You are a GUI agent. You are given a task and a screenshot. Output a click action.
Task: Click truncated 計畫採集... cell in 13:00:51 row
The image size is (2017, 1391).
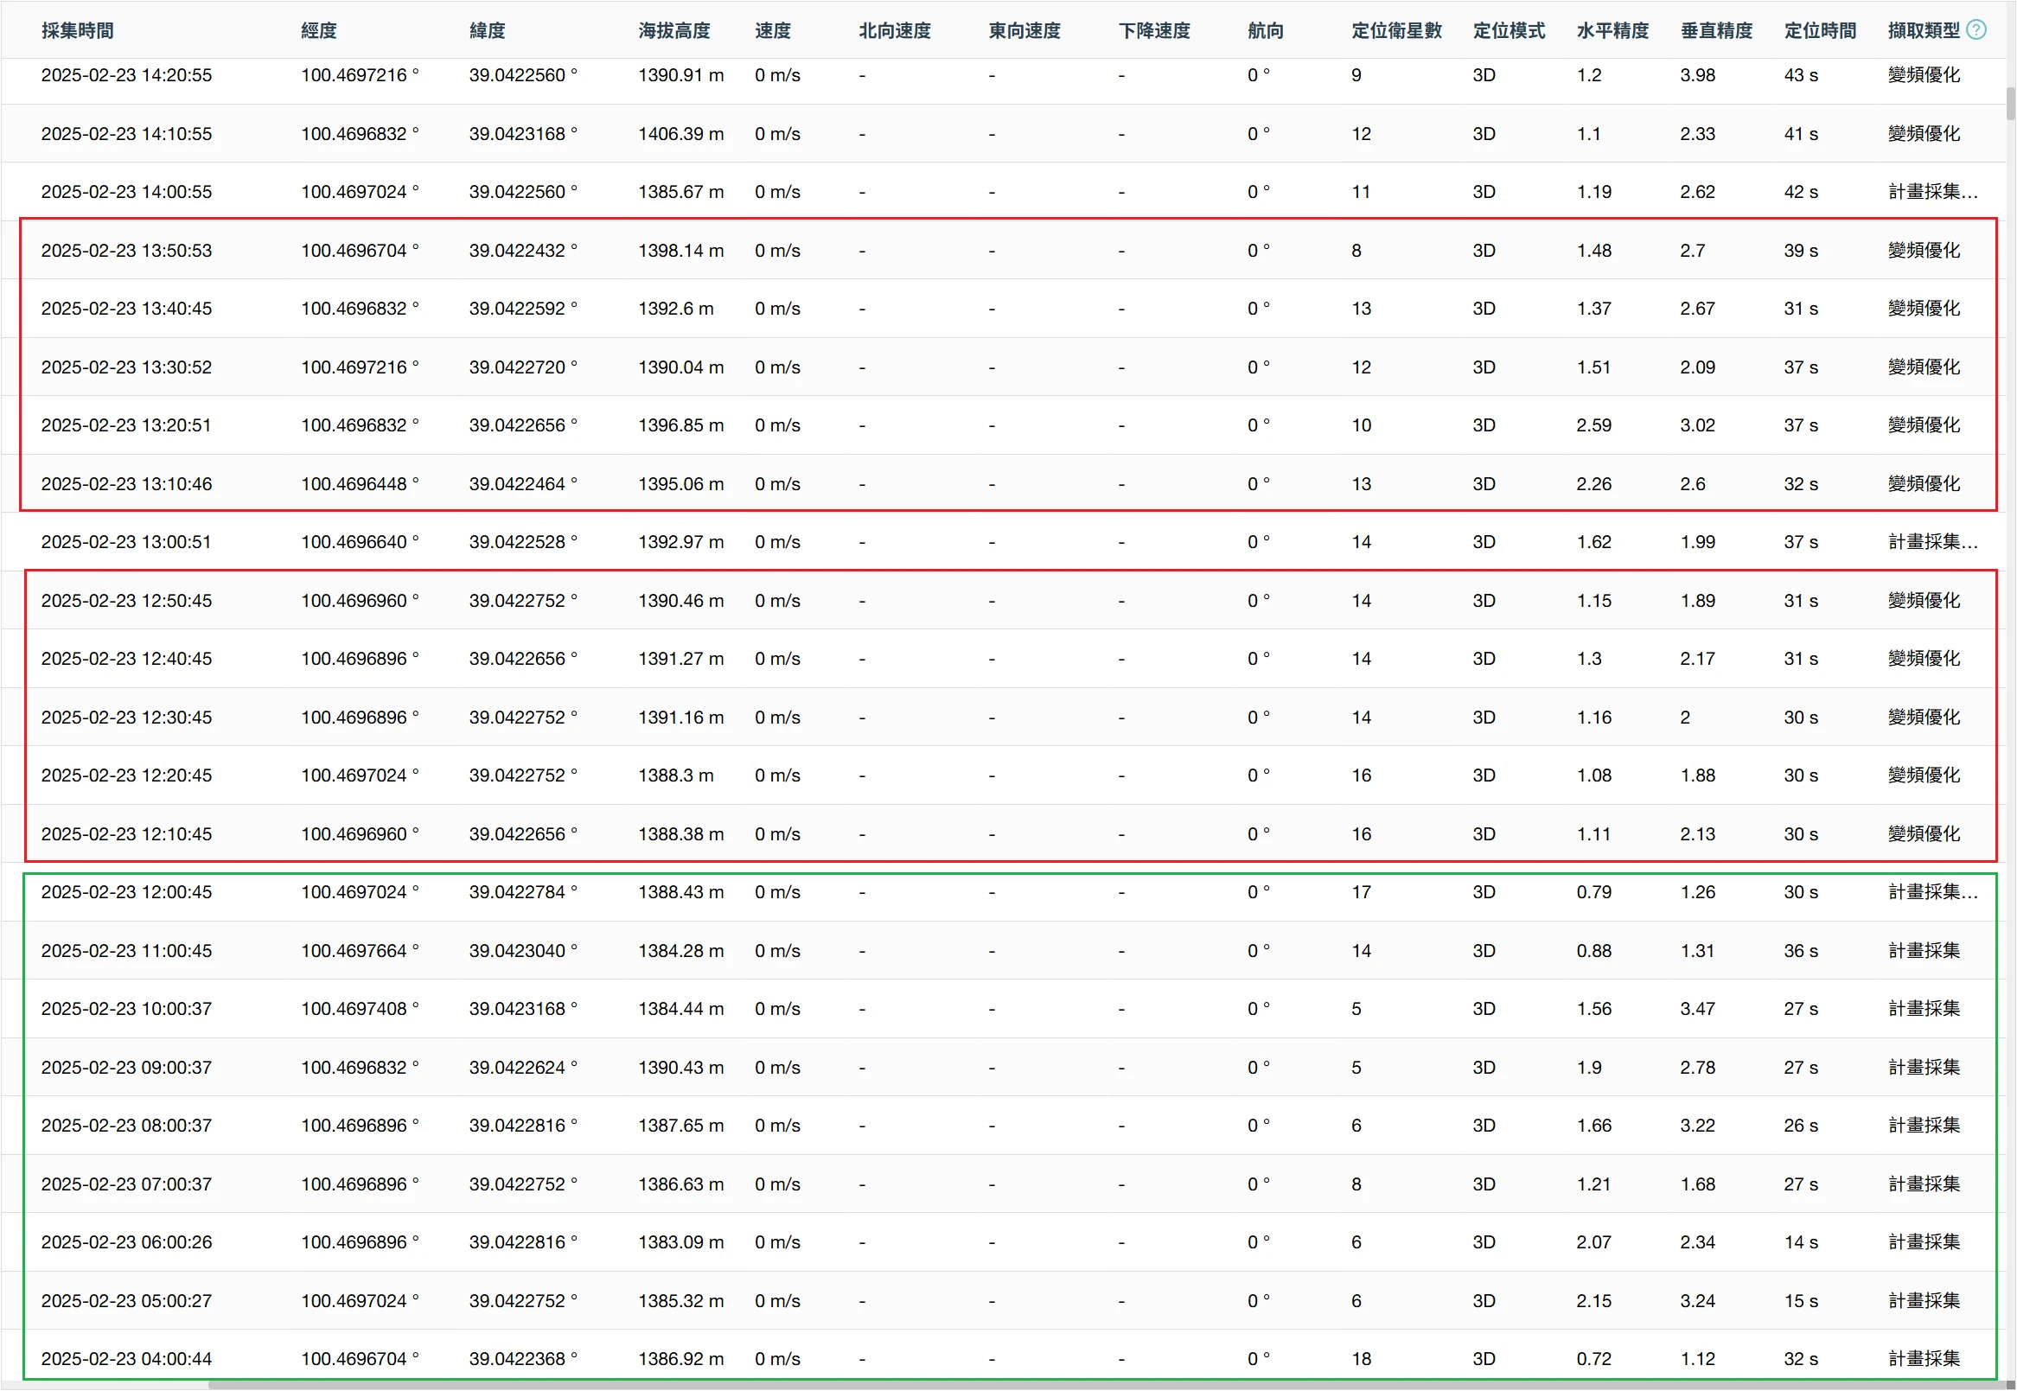point(1932,542)
